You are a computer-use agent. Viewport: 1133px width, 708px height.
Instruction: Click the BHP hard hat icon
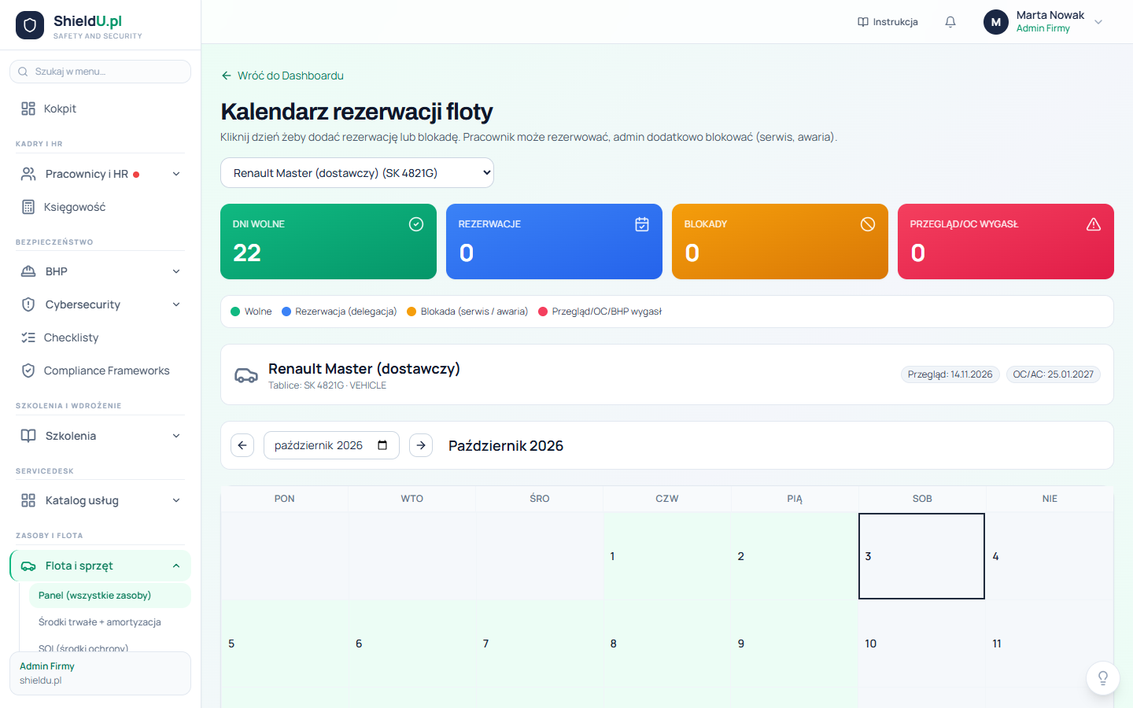point(28,271)
